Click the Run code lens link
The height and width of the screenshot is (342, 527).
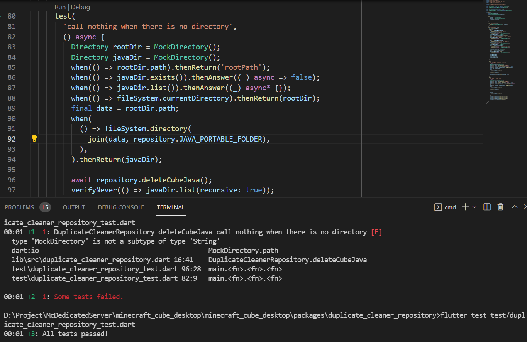click(60, 7)
